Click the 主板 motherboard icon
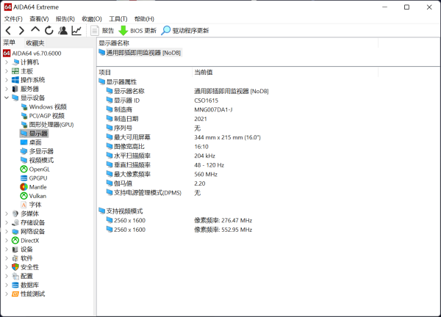 coord(15,71)
